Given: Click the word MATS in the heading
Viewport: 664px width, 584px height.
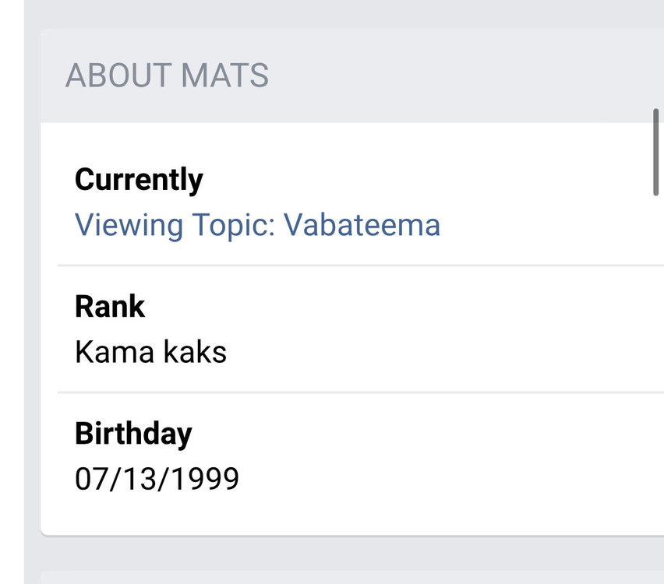Looking at the screenshot, I should click(x=224, y=76).
